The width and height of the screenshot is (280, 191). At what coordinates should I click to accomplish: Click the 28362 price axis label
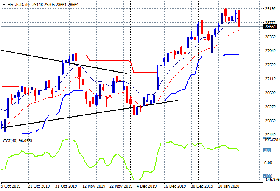click(270, 37)
